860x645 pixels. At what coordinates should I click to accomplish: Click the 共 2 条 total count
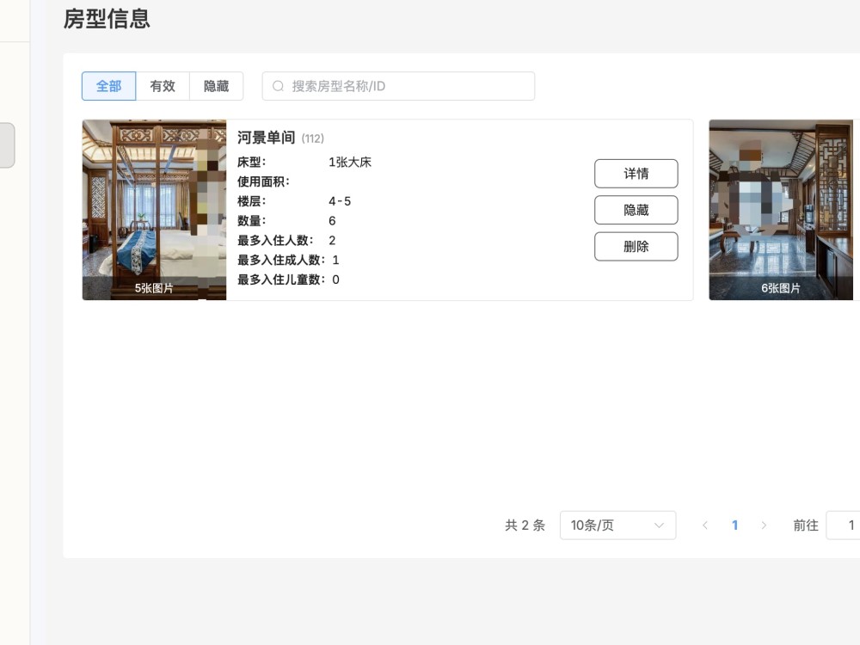click(x=525, y=525)
